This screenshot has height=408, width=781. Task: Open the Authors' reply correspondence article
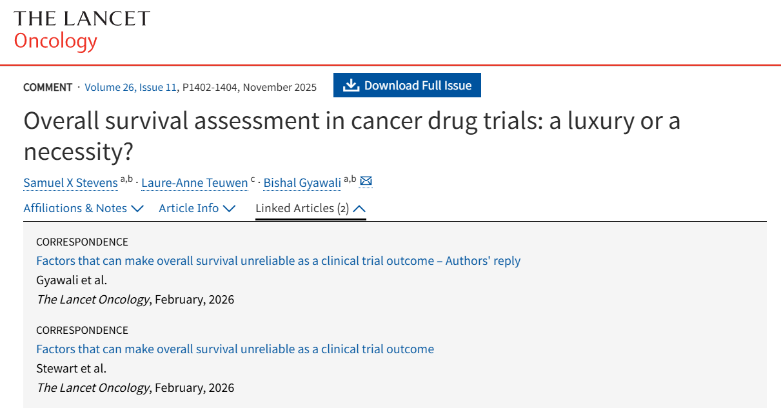click(278, 261)
